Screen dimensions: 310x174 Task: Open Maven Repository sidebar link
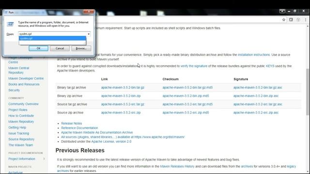(x=21, y=121)
